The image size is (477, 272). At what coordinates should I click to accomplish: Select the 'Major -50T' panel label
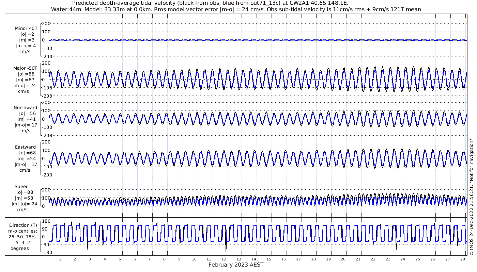(x=26, y=68)
